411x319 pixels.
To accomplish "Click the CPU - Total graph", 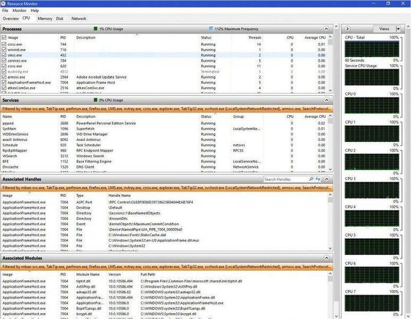I will click(x=372, y=49).
